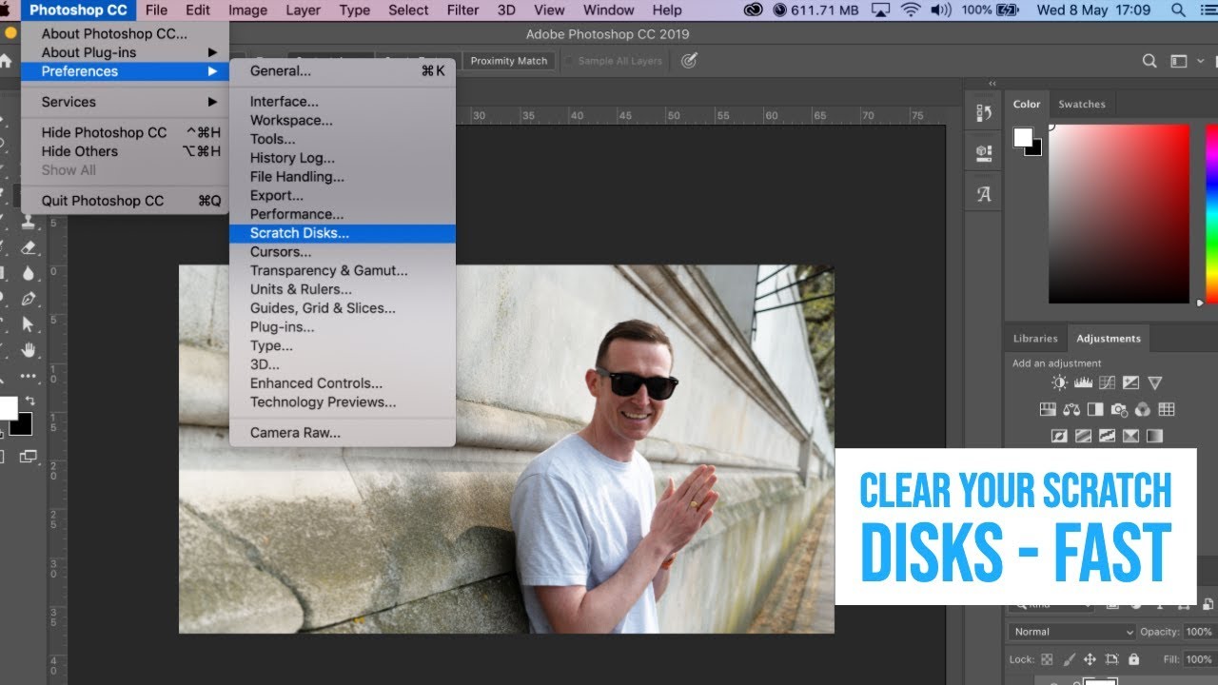Viewport: 1218px width, 685px height.
Task: Pick a shade in the color field
Action: [x=1119, y=214]
